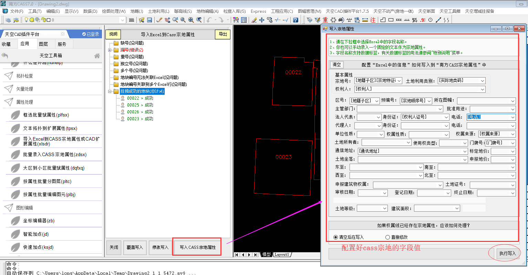Click the circle with center dot icon
This screenshot has width=528, height=275.
click(431, 20)
